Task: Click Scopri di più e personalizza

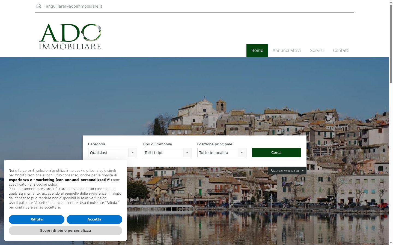Action: (x=65, y=231)
